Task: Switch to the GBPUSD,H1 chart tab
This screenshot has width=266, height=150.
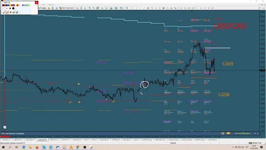Action: (x=18, y=140)
